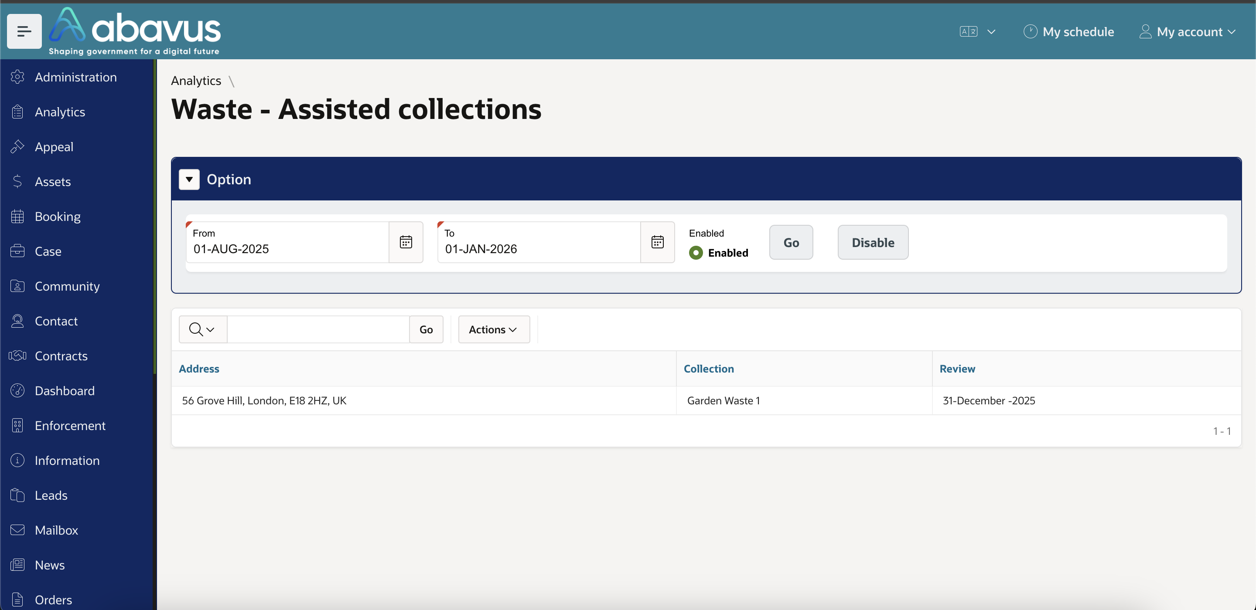
Task: Click the To date field
Action: pos(539,242)
